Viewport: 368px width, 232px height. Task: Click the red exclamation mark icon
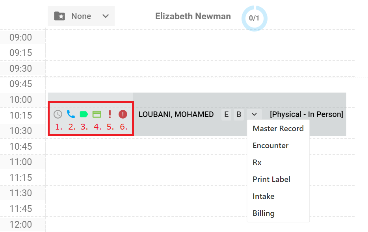[x=110, y=114]
